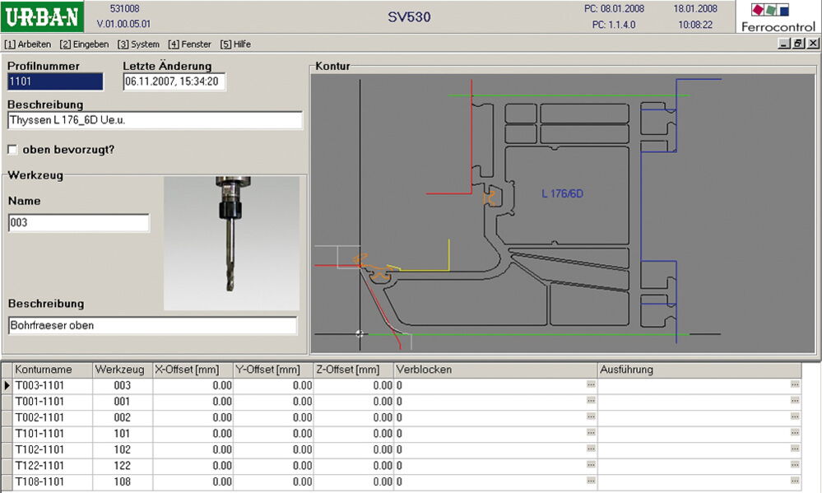
Task: Open ellipsis button in Verblocken for T003-1101
Action: click(590, 385)
